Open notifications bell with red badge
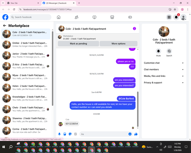Screen dimensions: 191x153 point(176,17)
